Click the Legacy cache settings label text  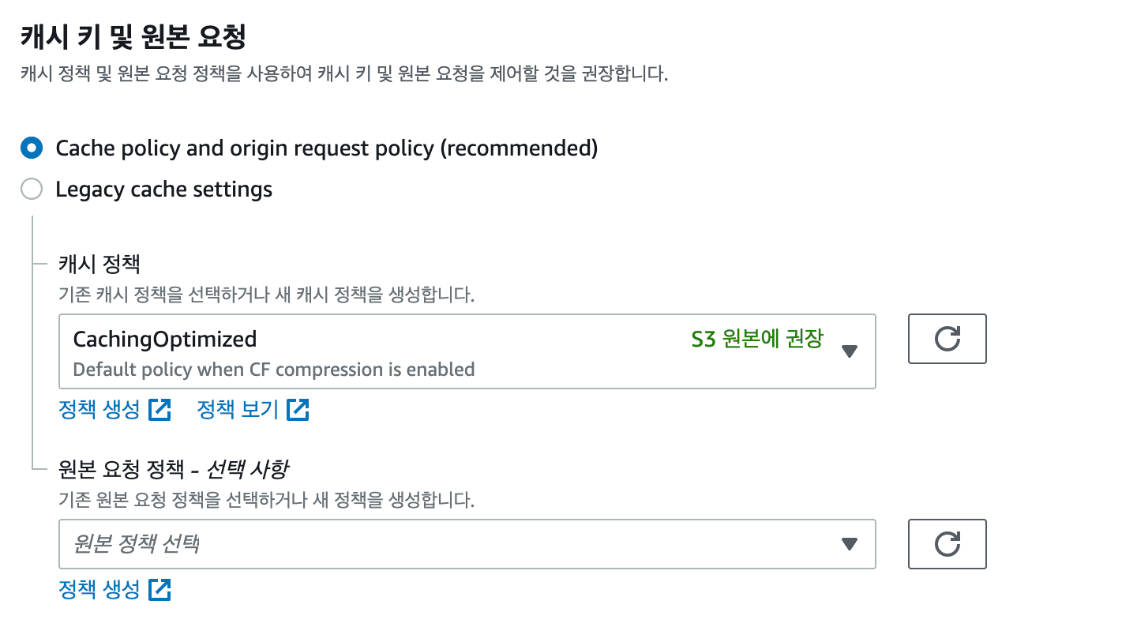pyautogui.click(x=163, y=190)
